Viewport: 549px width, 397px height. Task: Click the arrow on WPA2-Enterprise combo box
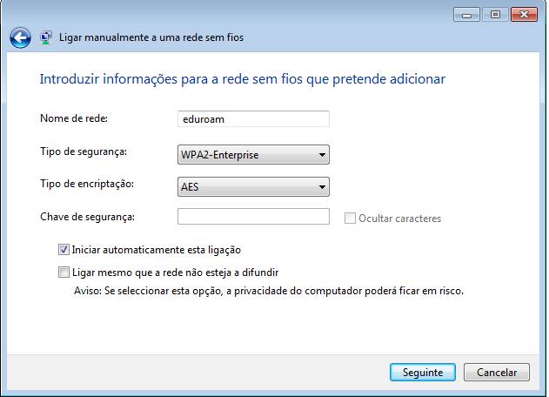pyautogui.click(x=322, y=154)
